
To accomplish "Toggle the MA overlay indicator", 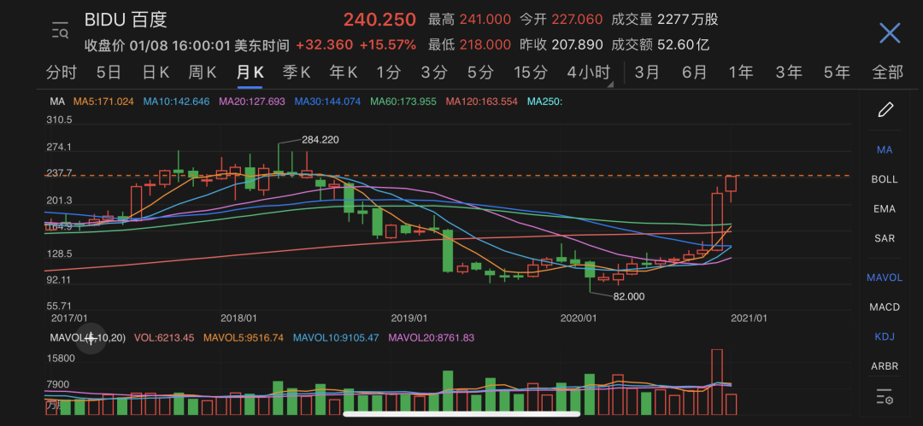I will click(x=885, y=150).
